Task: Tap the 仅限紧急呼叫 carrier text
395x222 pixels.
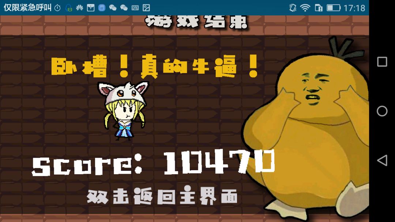Action: pos(27,8)
